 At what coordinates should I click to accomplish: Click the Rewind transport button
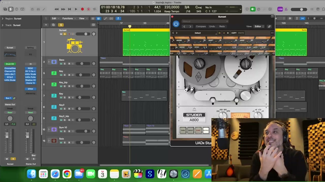click(x=56, y=9)
